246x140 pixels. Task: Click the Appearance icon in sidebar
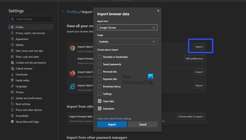click(x=12, y=39)
